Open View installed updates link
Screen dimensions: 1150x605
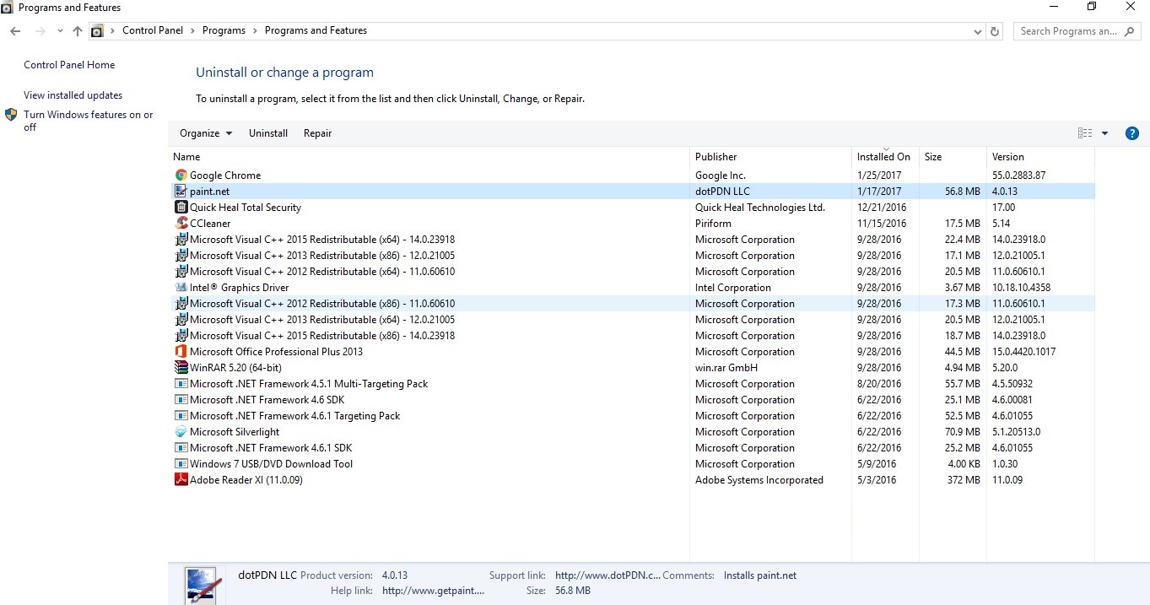(73, 95)
